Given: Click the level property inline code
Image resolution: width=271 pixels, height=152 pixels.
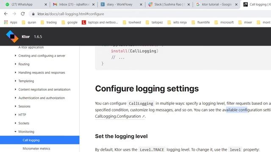Looking at the screenshot, I should tap(235, 149).
